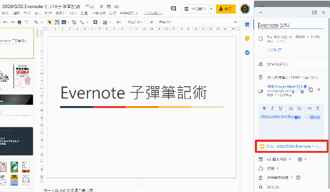The height and width of the screenshot is (192, 330).
Task: Move presentation to a folder
Action: pos(109,7)
